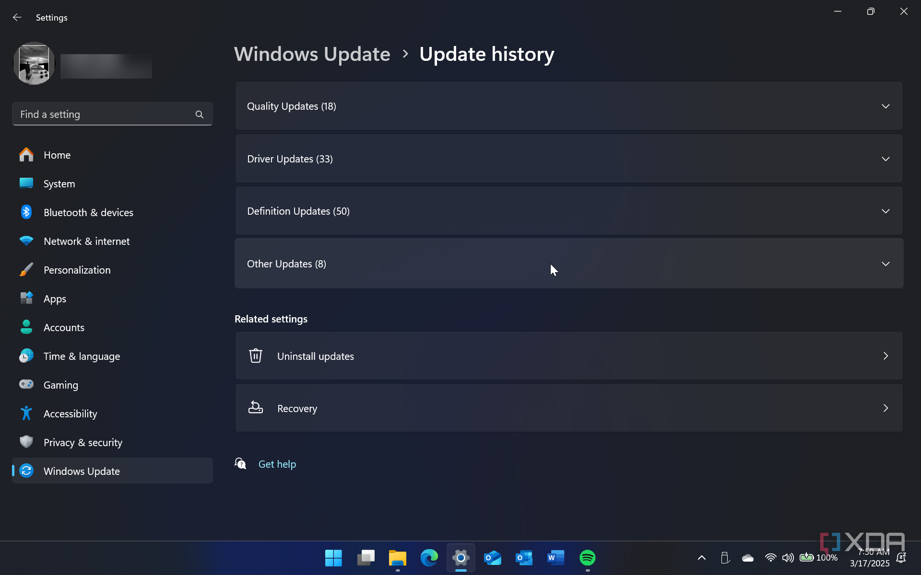Click the Get help chat icon
The image size is (921, 575).
click(240, 463)
